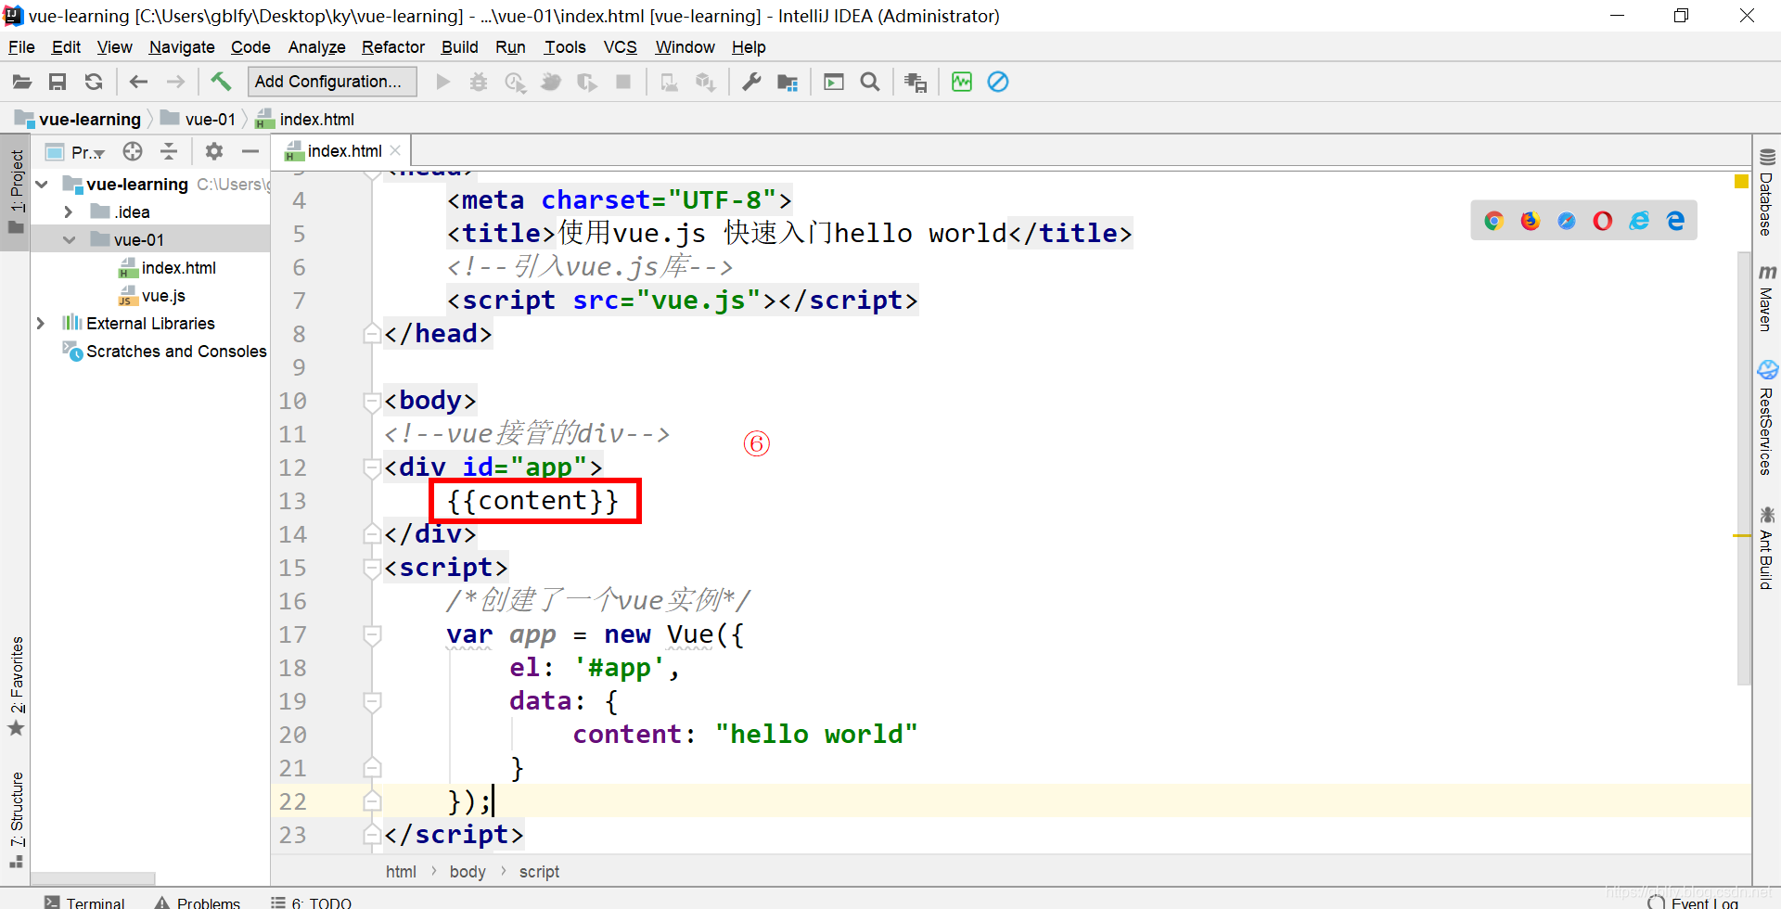Open preview in Edge browser icon

coord(1675,221)
